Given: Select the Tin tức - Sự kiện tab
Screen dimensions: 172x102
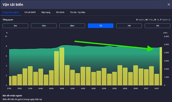Looking at the screenshot, I should [78, 12].
